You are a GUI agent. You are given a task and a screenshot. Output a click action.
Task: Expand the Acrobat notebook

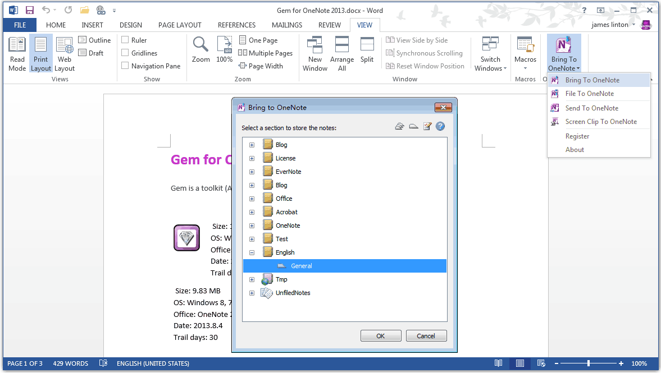252,212
